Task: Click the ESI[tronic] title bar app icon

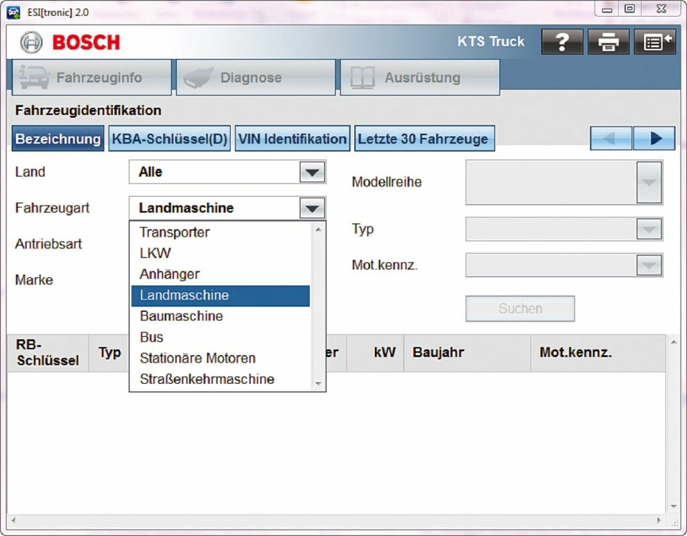Action: [13, 11]
